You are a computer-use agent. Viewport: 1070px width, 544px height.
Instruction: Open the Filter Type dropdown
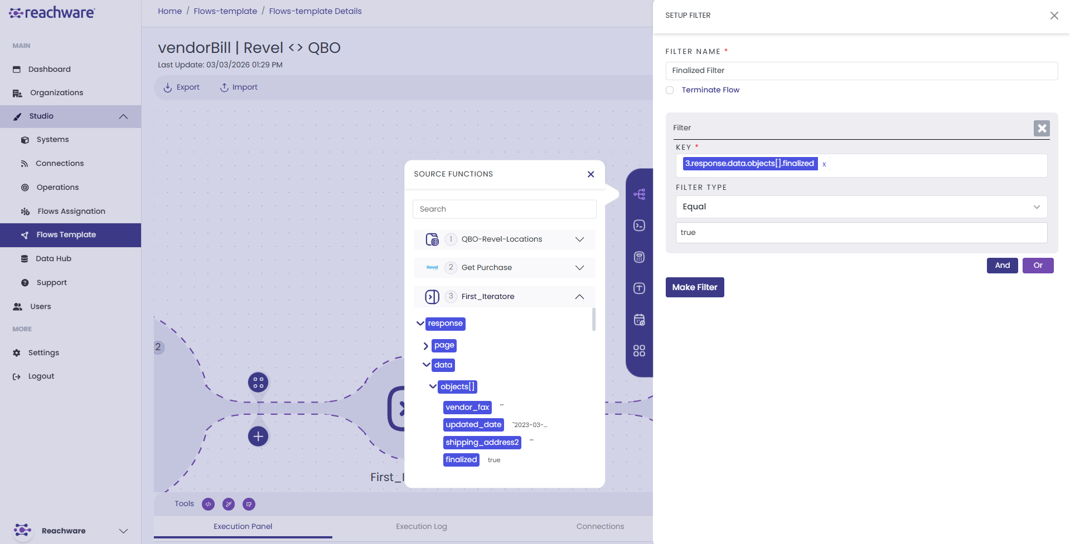861,207
